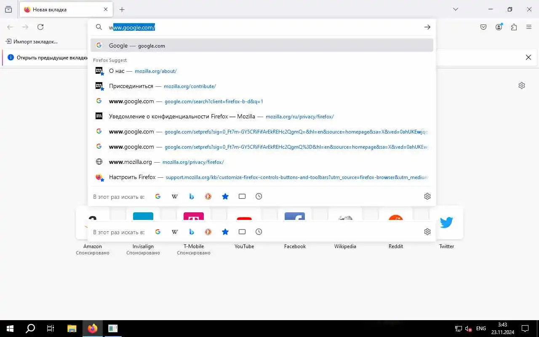539x337 pixels.
Task: Hit the Go arrow in the address bar
Action: coord(427,27)
